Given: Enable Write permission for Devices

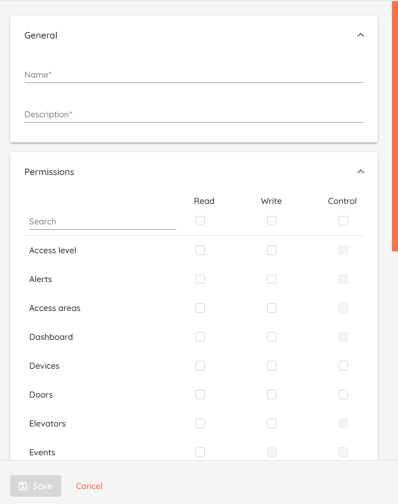Looking at the screenshot, I should (x=272, y=366).
